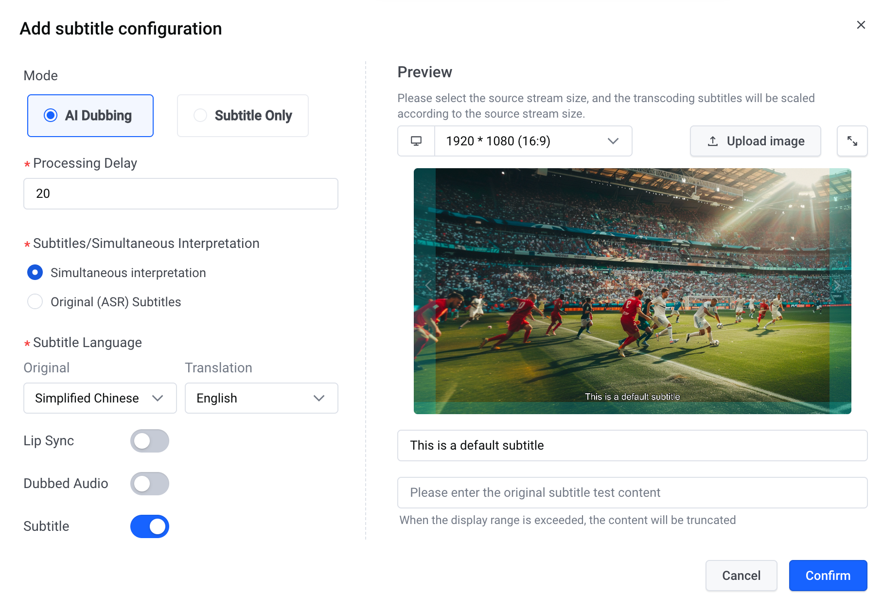The width and height of the screenshot is (883, 594).
Task: Switch mode to Subtitle Only
Action: (243, 116)
